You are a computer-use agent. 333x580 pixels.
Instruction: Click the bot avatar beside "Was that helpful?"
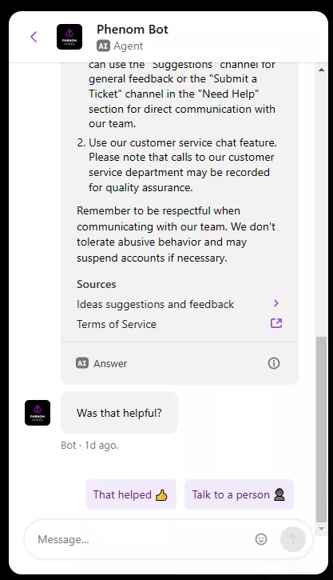coord(38,413)
